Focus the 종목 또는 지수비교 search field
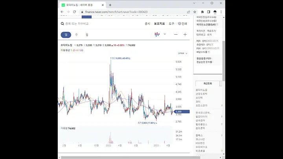This screenshot has height=159, width=283. [x=77, y=24]
